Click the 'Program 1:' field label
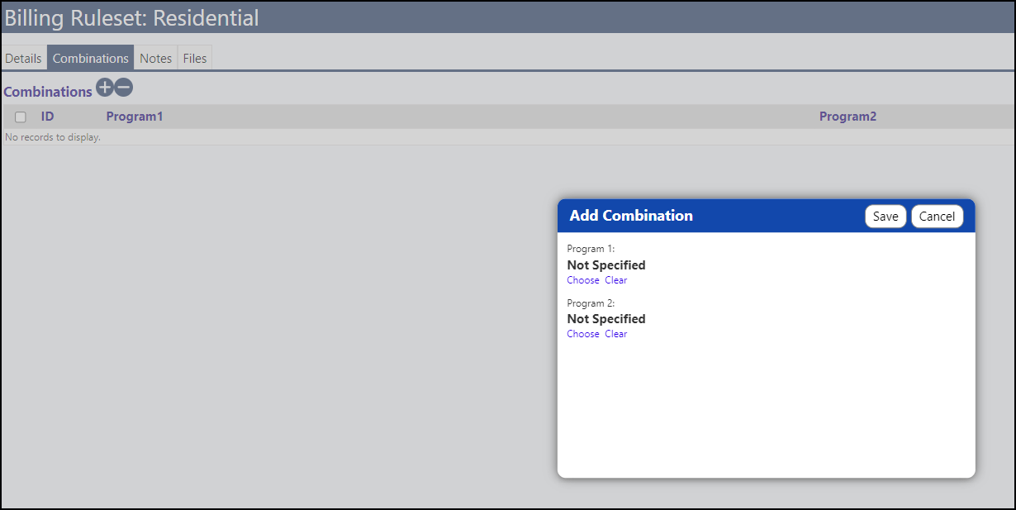The image size is (1016, 510). click(x=591, y=249)
